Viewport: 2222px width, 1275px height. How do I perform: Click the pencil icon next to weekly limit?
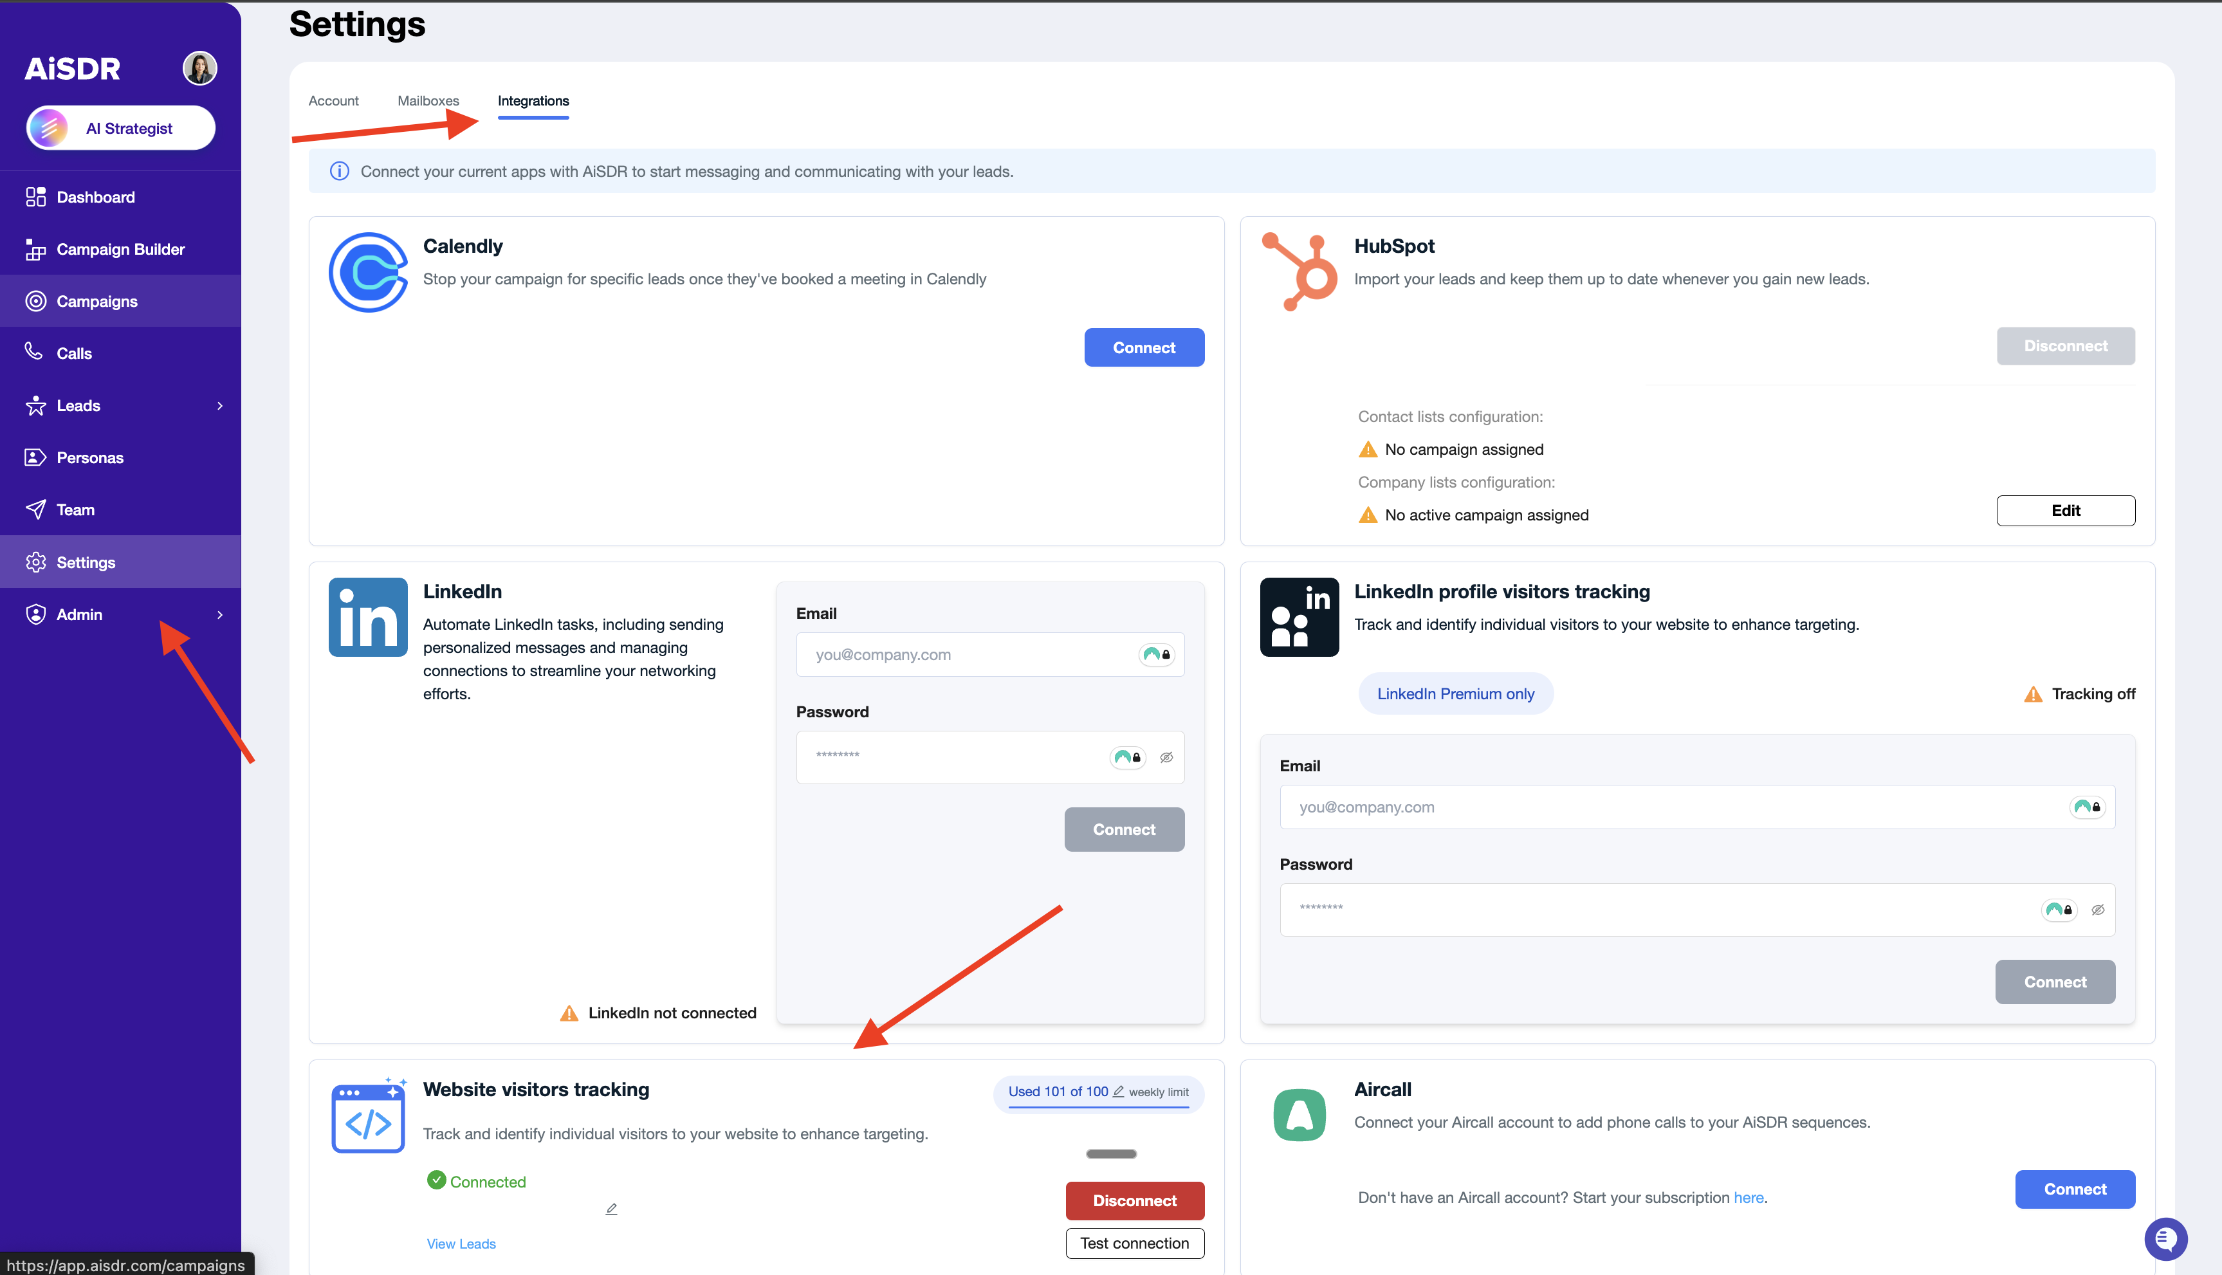point(1118,1091)
